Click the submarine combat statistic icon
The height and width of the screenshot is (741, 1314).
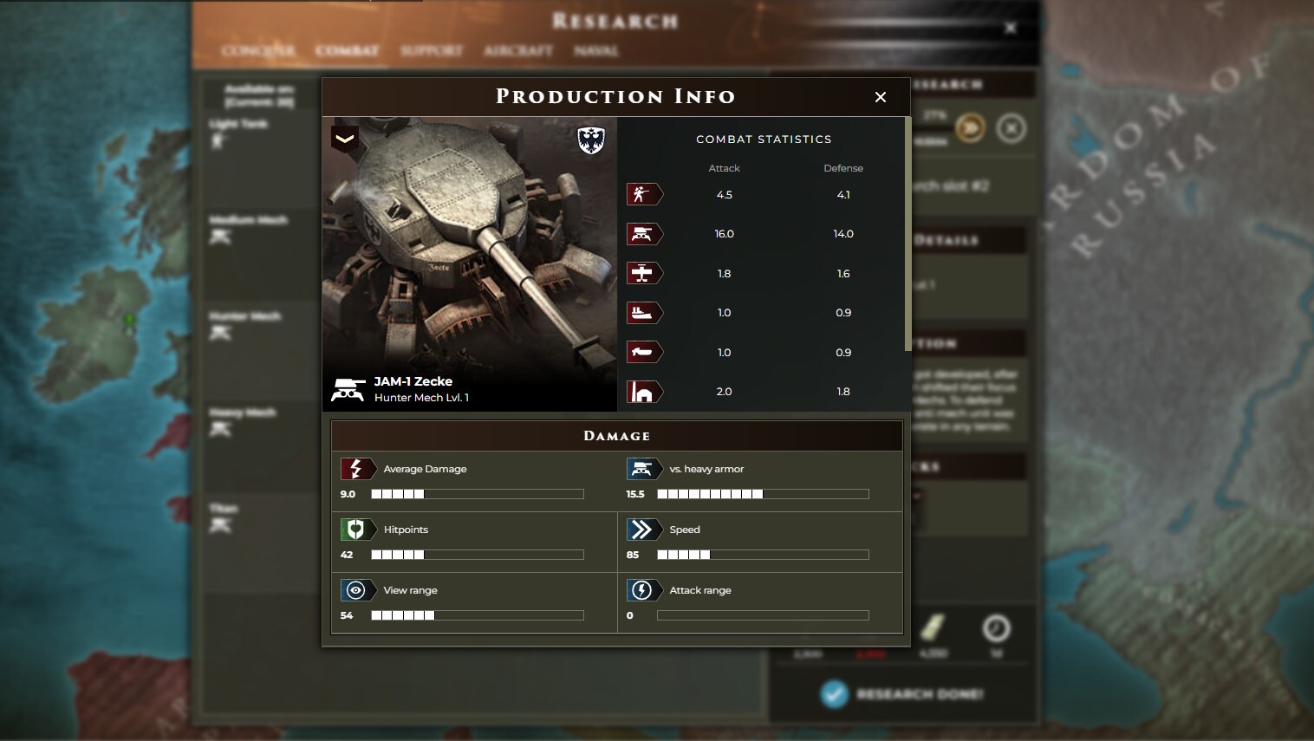click(645, 352)
